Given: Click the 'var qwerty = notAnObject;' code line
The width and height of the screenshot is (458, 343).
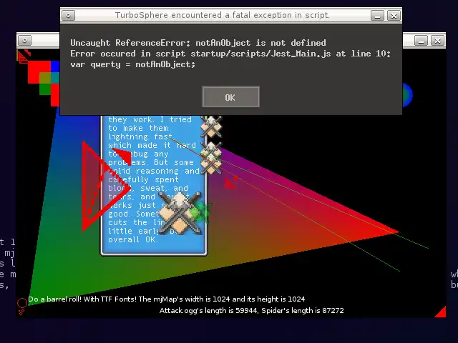Looking at the screenshot, I should coord(133,64).
